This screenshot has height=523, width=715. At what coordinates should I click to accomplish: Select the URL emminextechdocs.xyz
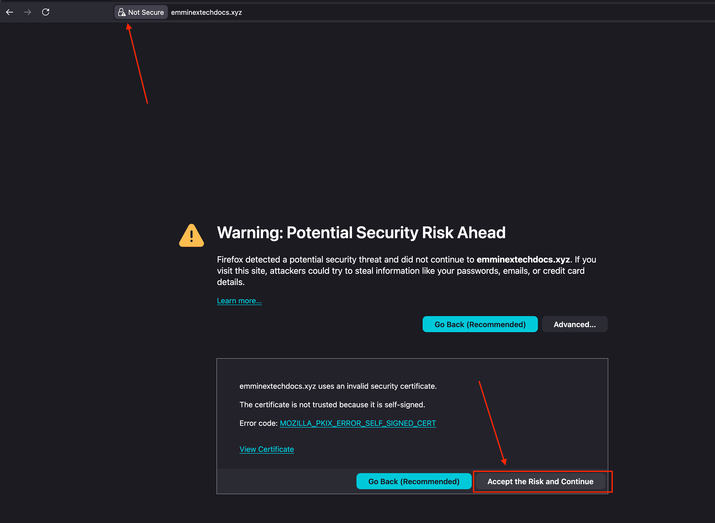click(206, 12)
